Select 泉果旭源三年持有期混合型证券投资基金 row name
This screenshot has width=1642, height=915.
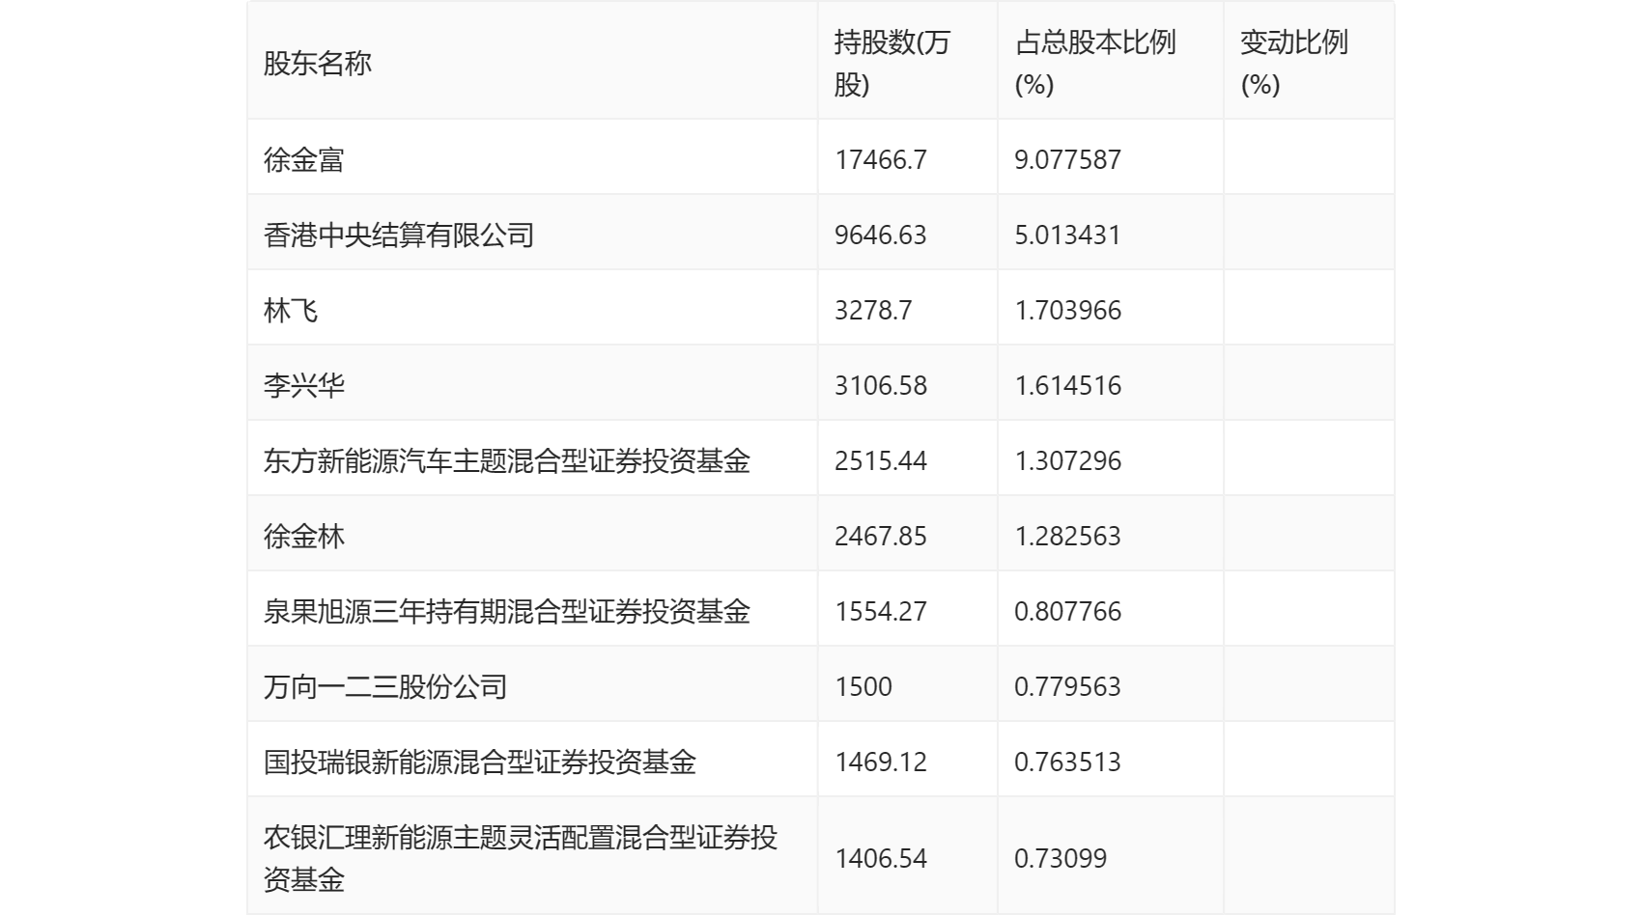[507, 611]
